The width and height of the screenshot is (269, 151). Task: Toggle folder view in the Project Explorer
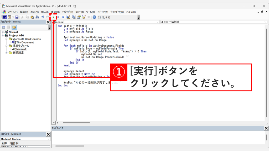click(x=14, y=27)
